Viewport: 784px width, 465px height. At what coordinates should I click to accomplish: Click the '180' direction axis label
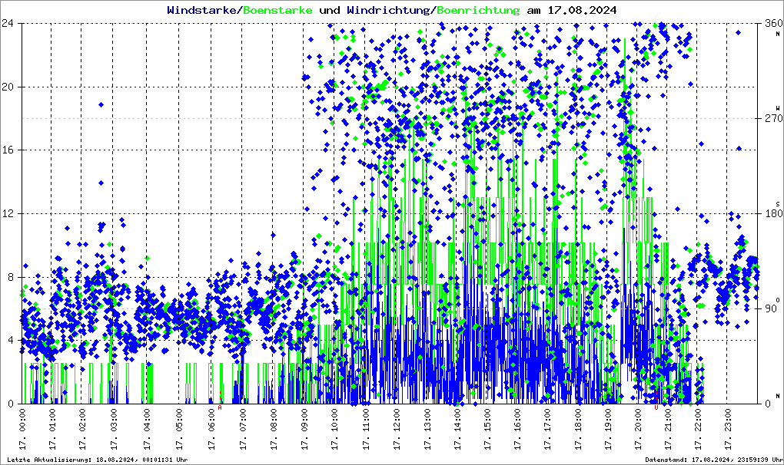773,213
